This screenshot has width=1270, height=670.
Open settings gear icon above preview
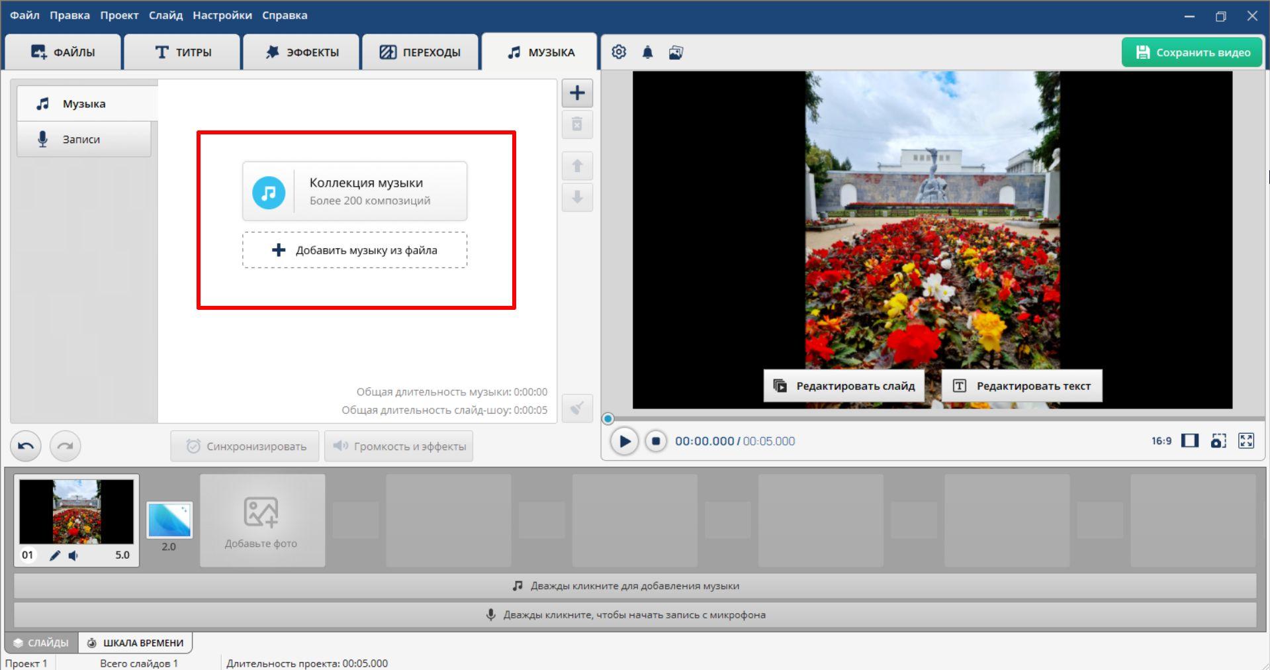(619, 52)
